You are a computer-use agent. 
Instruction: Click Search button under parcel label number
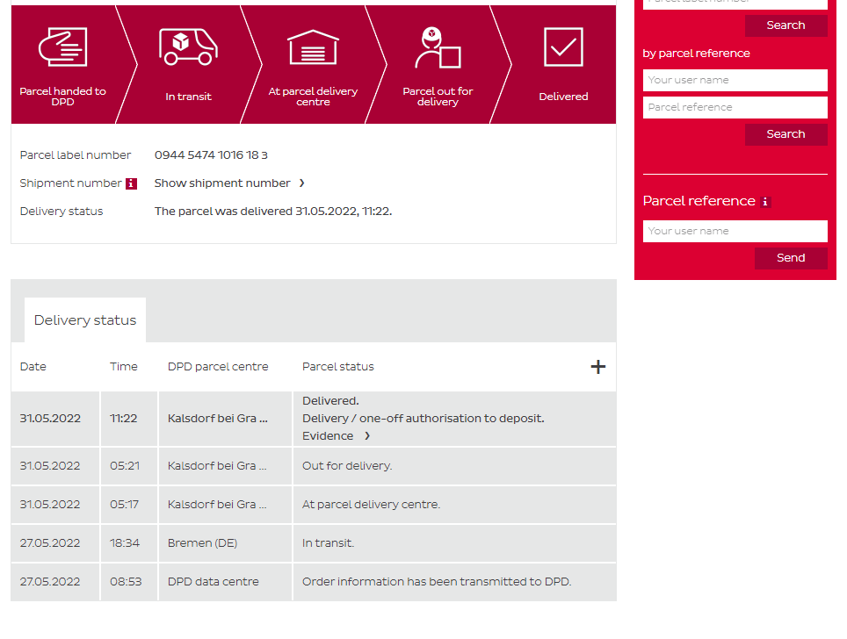click(786, 25)
